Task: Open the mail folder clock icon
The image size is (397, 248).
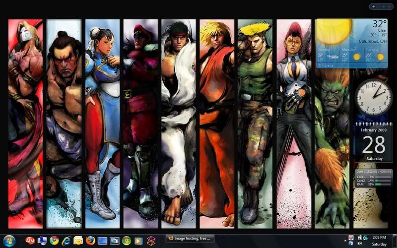Action: click(78, 240)
